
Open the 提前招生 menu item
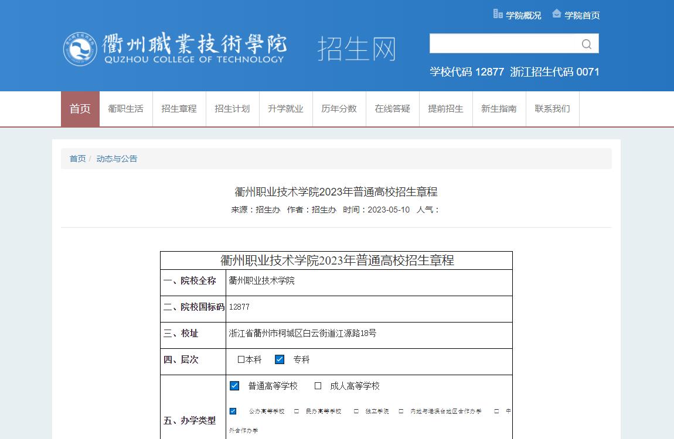(x=445, y=108)
